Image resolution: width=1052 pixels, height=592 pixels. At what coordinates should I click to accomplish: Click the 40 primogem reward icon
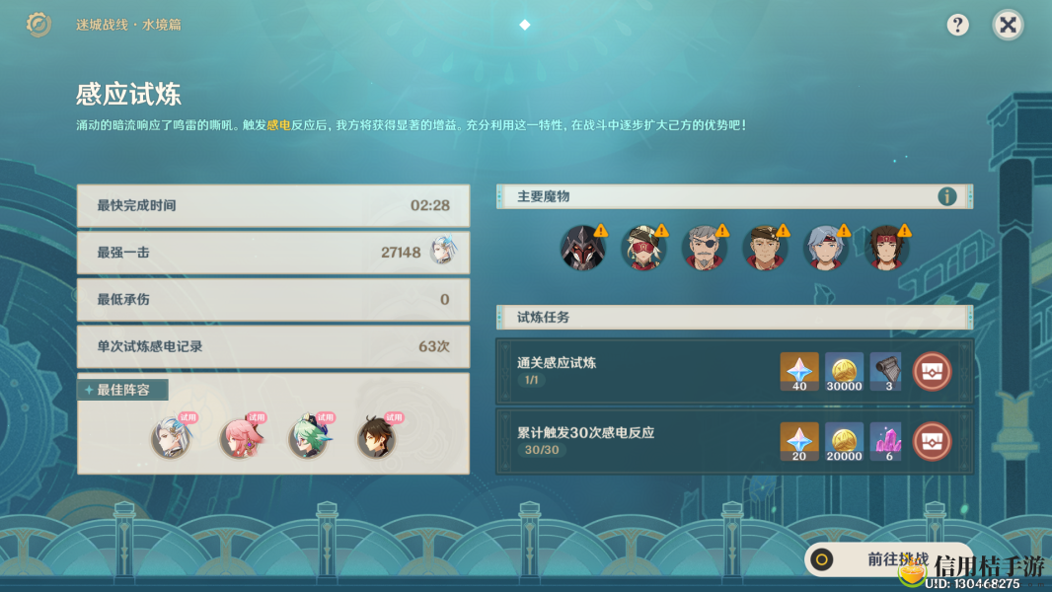tap(799, 371)
